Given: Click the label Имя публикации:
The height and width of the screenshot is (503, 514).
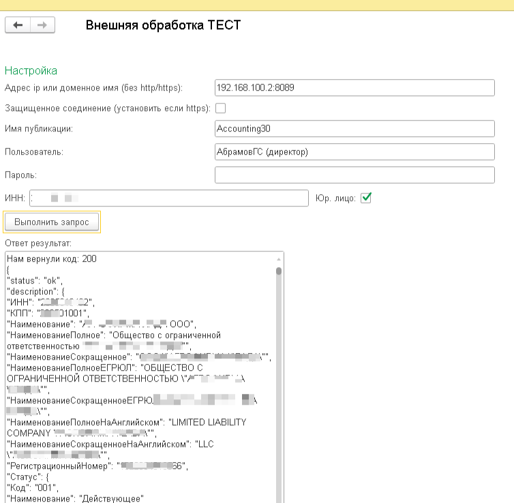Looking at the screenshot, I should click(x=39, y=129).
